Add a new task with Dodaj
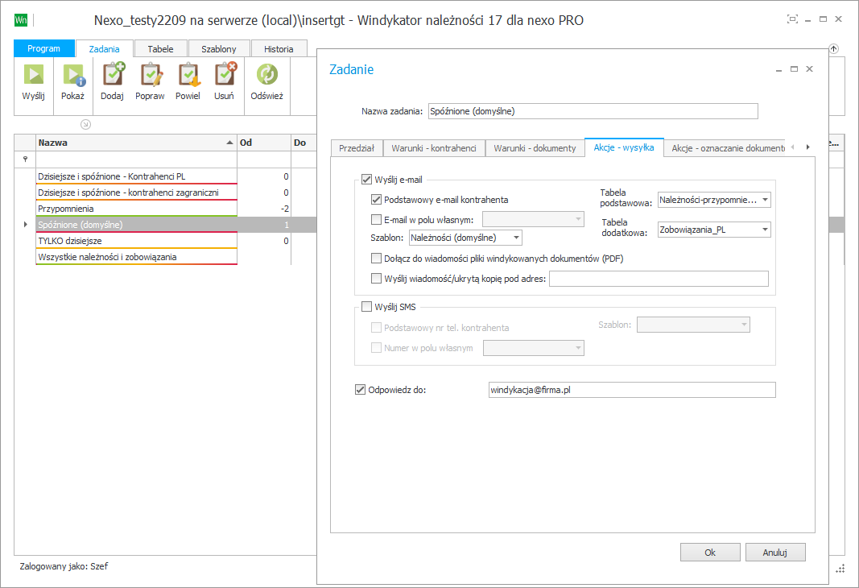 (112, 75)
